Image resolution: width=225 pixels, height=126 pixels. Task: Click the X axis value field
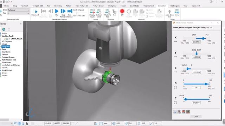coord(196,42)
